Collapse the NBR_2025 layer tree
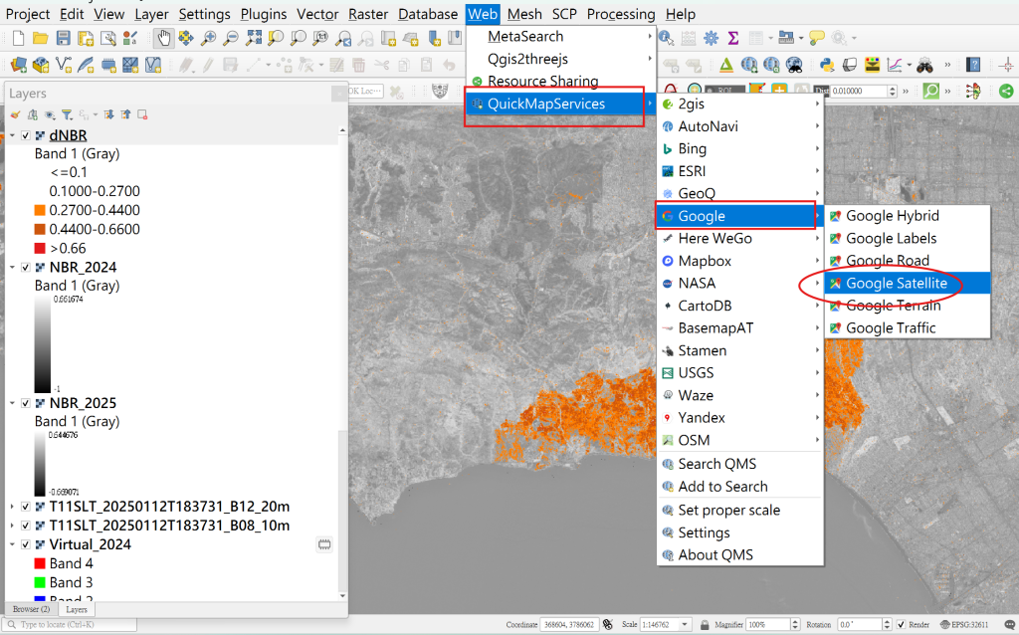1019x635 pixels. click(x=12, y=404)
